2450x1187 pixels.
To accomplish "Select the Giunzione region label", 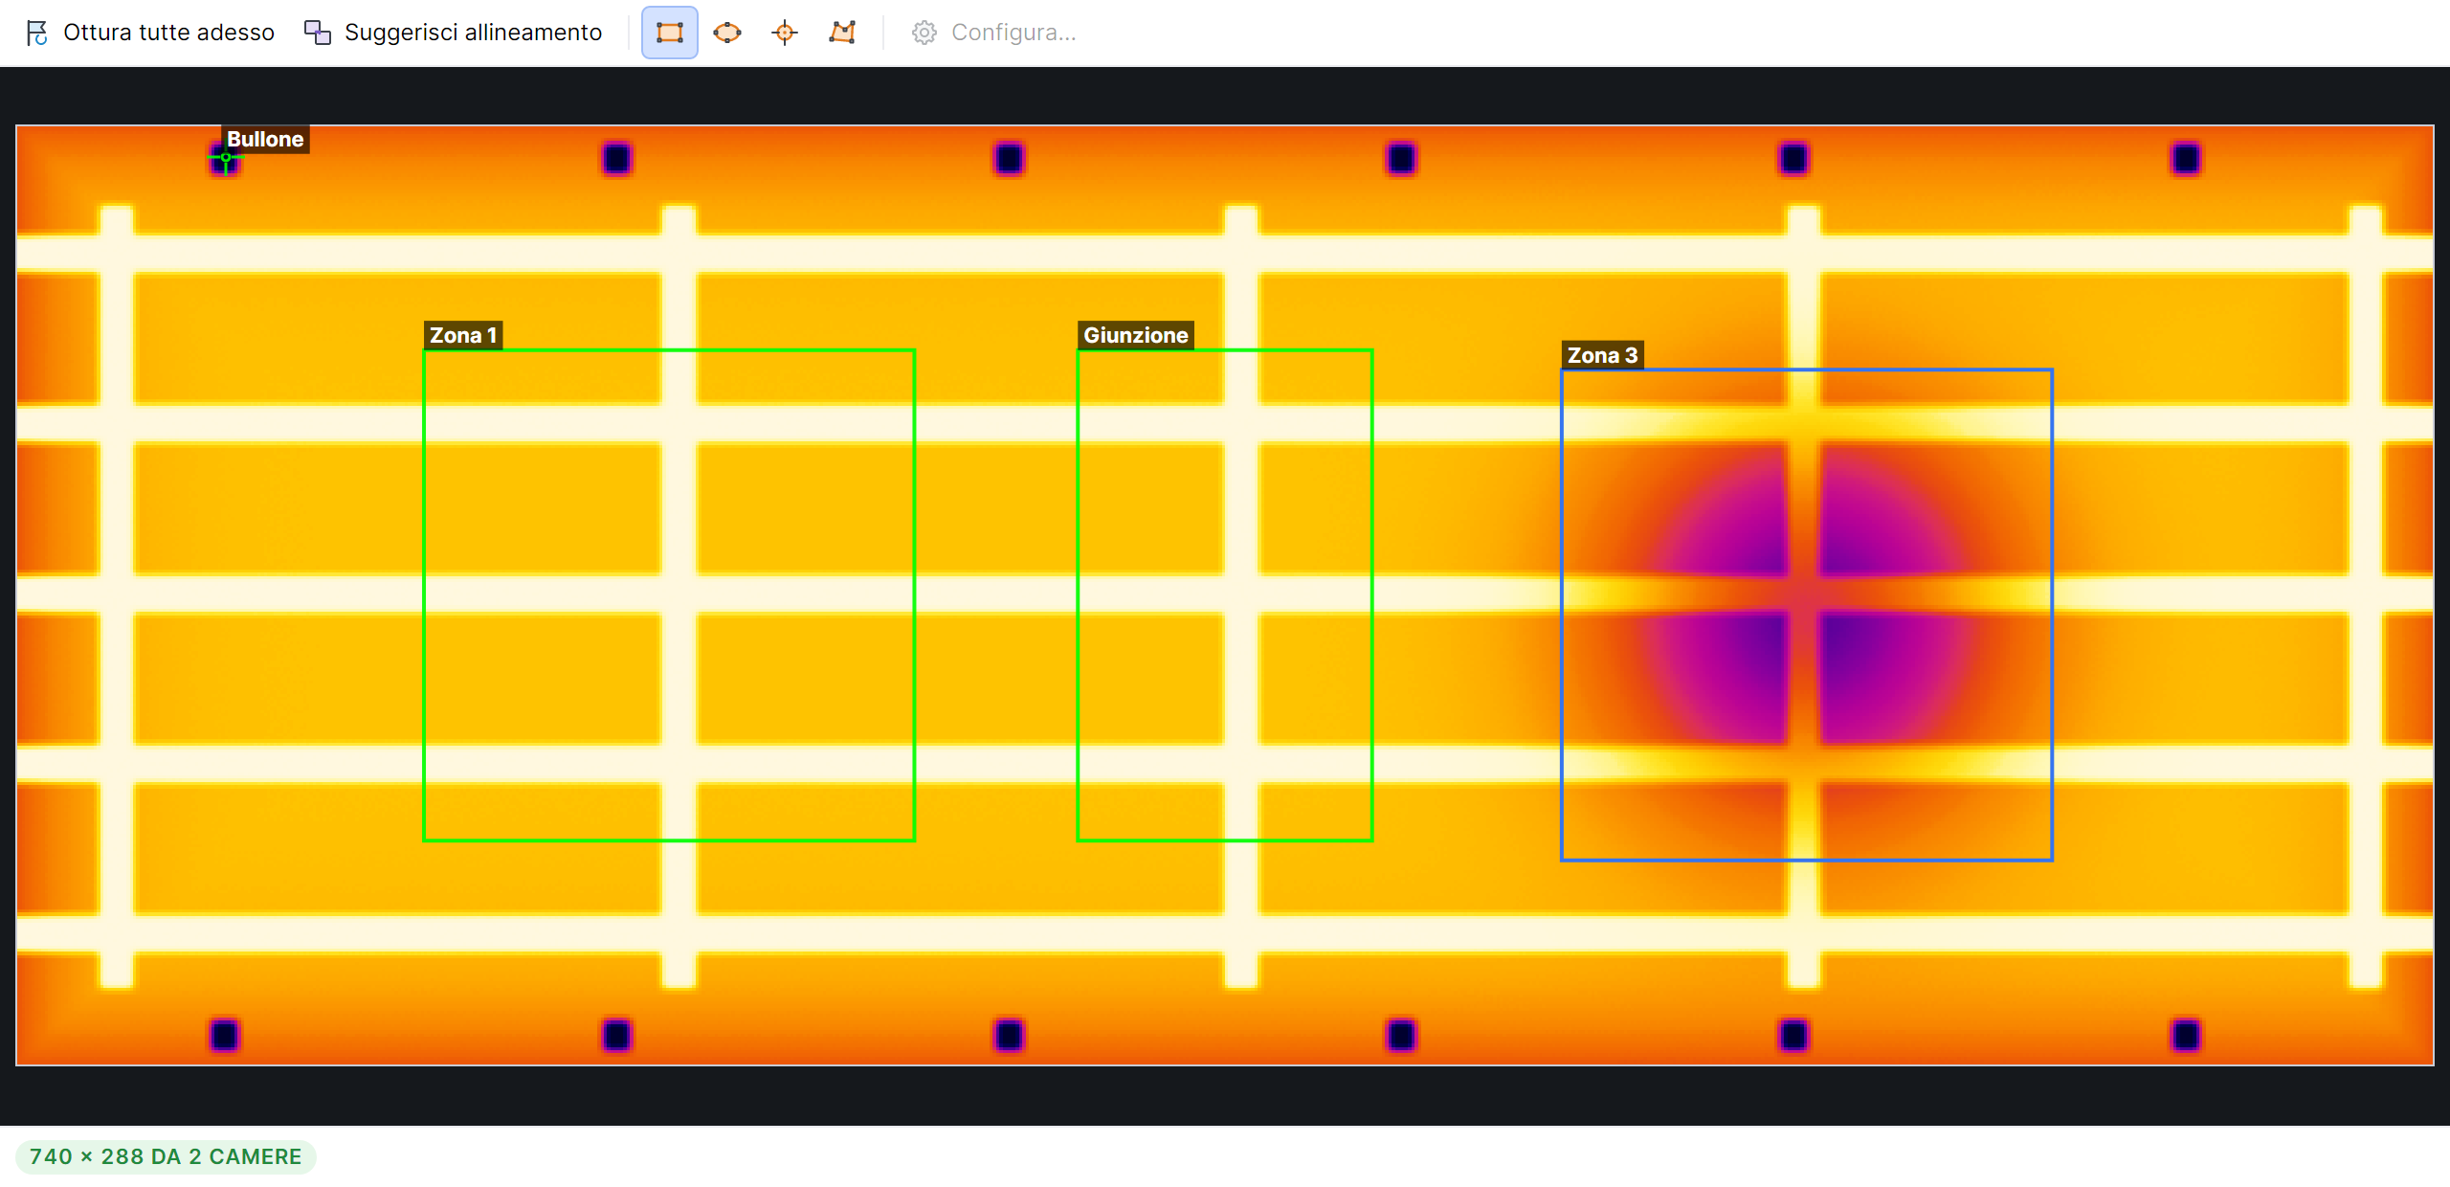I will 1136,335.
